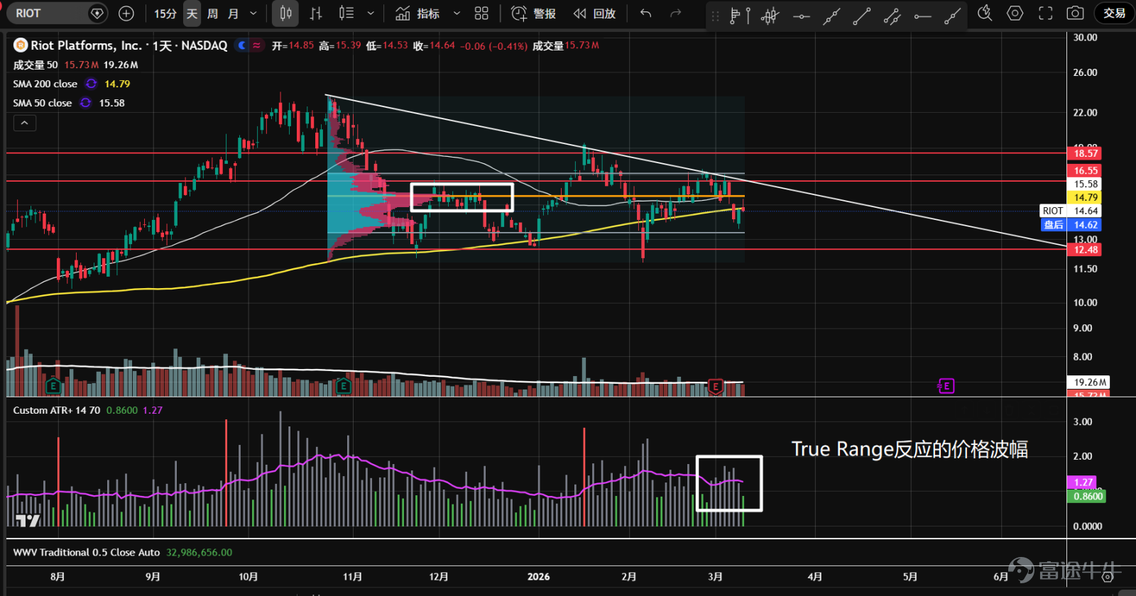Click the purple upcoming earnings E marker
1136x596 pixels.
click(x=946, y=386)
